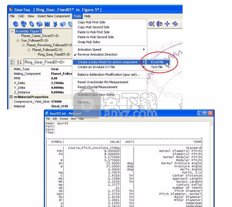Image resolution: width=232 pixels, height=207 pixels.
Task: Click the pan crosshair arrows view icon
Action: [x=167, y=24]
